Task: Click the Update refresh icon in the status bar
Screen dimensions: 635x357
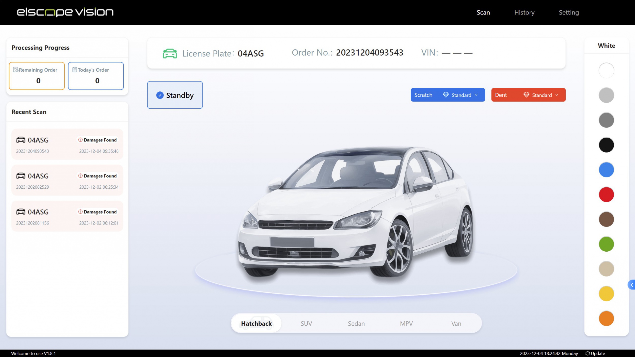Action: pyautogui.click(x=587, y=353)
